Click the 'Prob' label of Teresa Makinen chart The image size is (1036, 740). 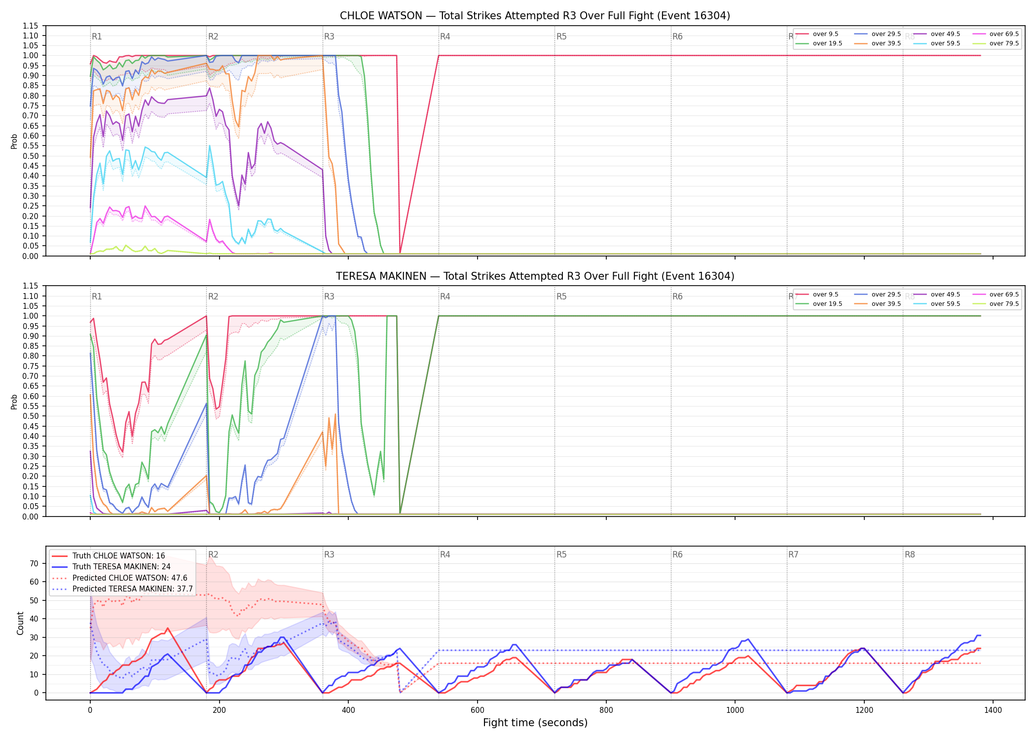tap(14, 402)
